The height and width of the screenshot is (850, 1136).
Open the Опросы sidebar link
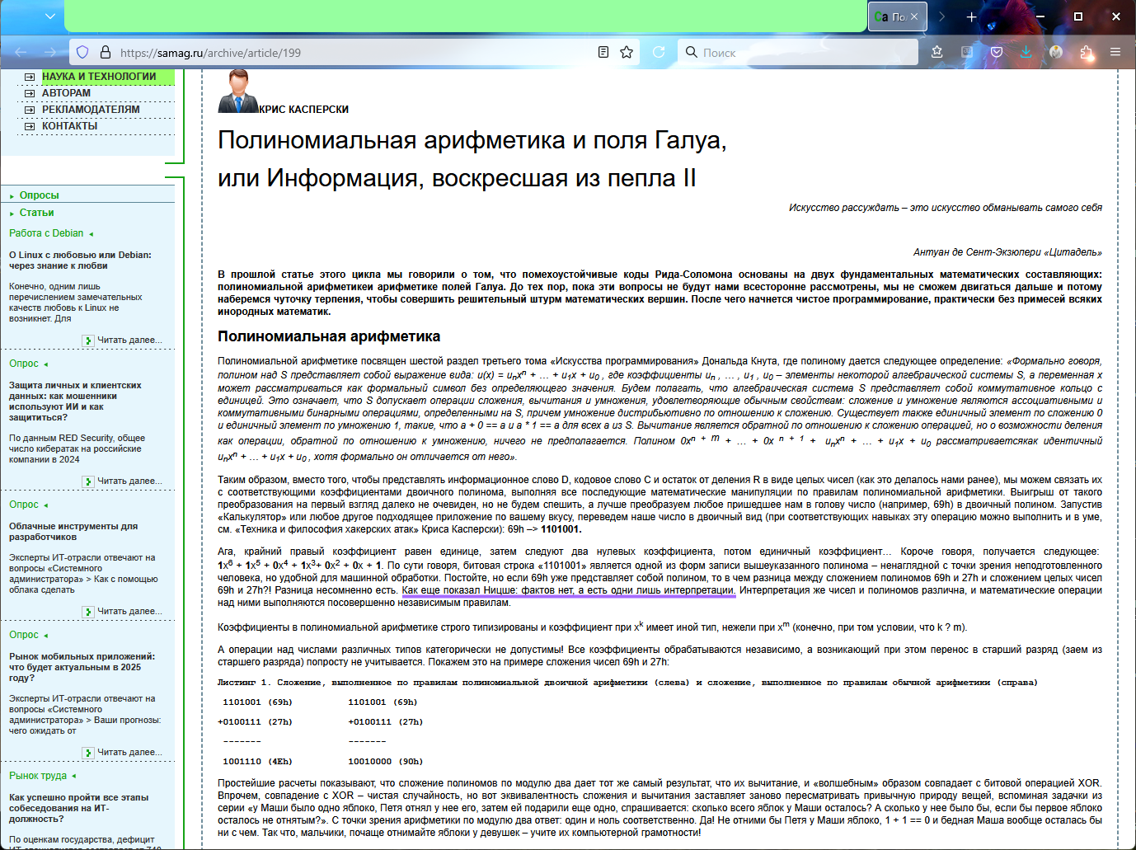point(39,195)
